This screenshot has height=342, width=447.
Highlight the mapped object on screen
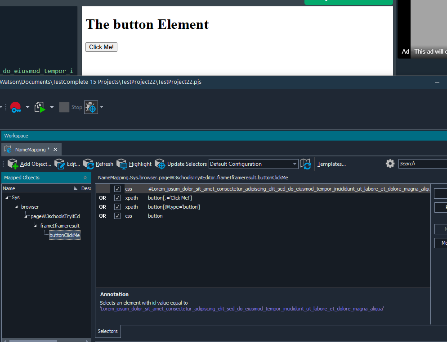[122, 164]
